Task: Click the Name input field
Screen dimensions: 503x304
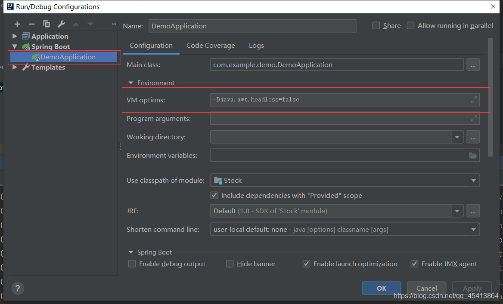Action: 252,26
